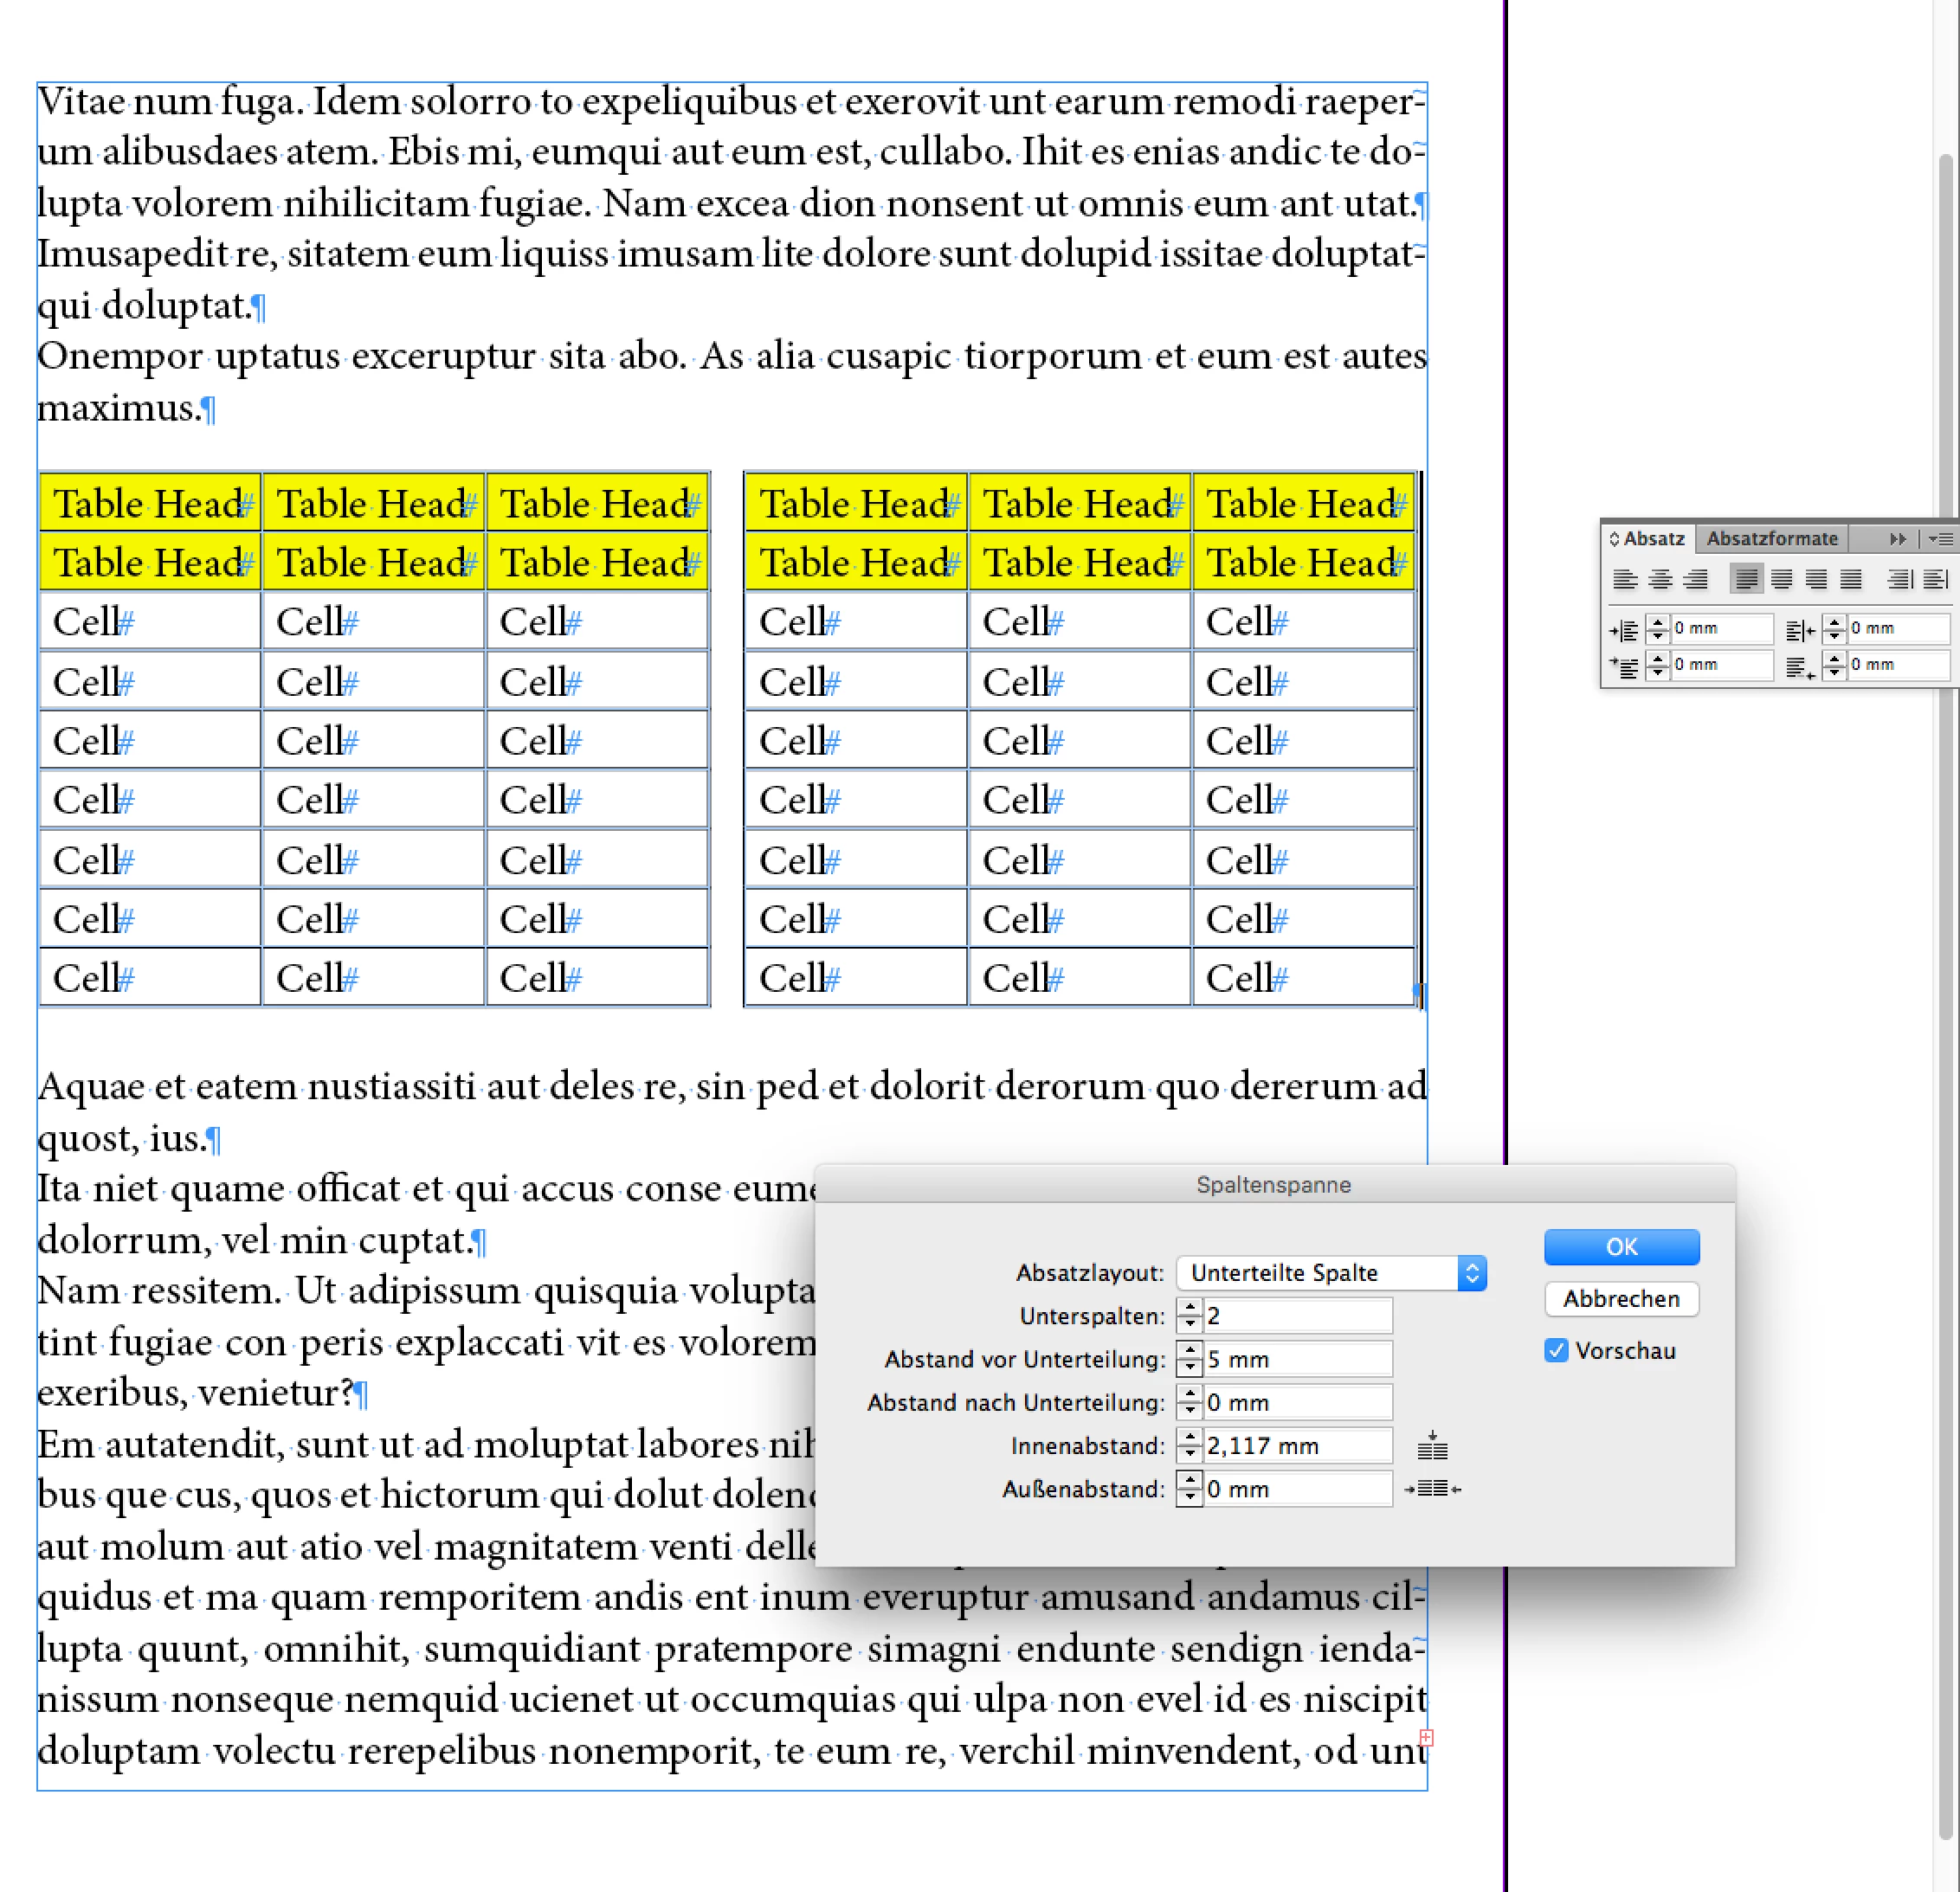Select justify with last line left icon
The height and width of the screenshot is (1892, 1960).
(x=1746, y=579)
